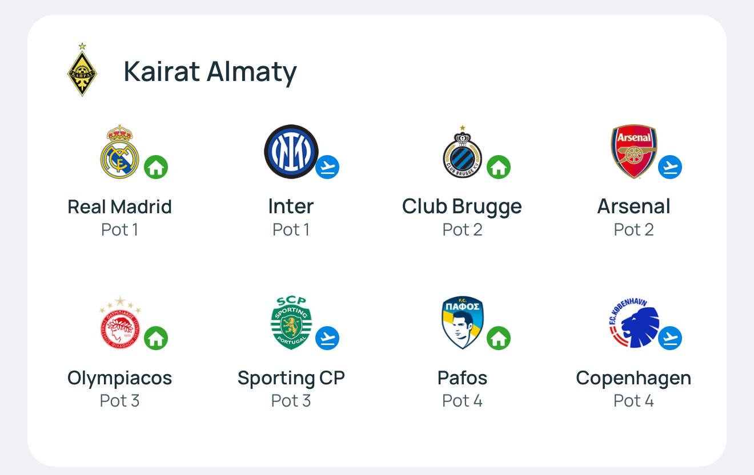Click the Olympiacos club crest
This screenshot has height=475, width=754.
click(x=119, y=323)
